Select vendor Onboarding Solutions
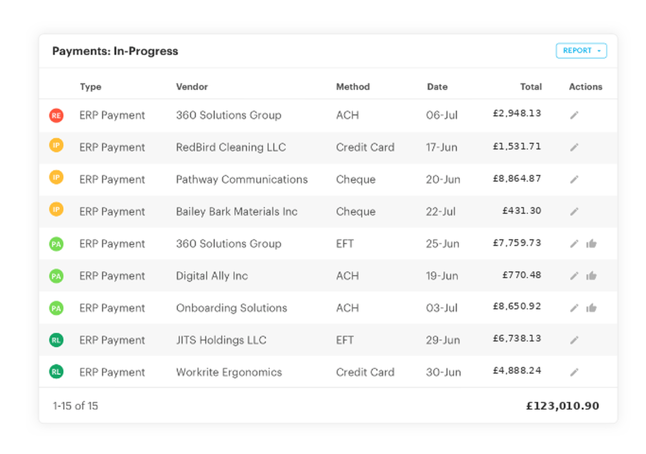This screenshot has height=454, width=646. [231, 308]
